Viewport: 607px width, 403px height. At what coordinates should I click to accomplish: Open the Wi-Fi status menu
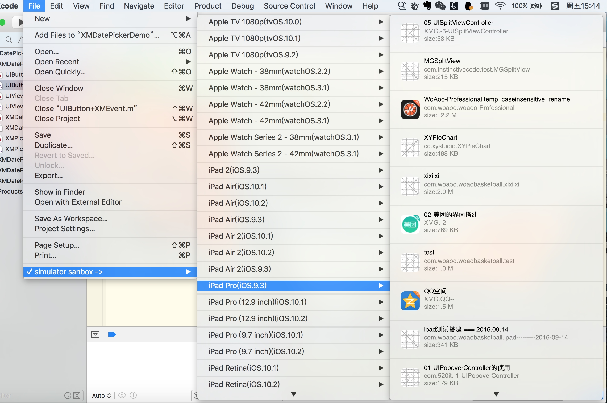click(x=500, y=6)
